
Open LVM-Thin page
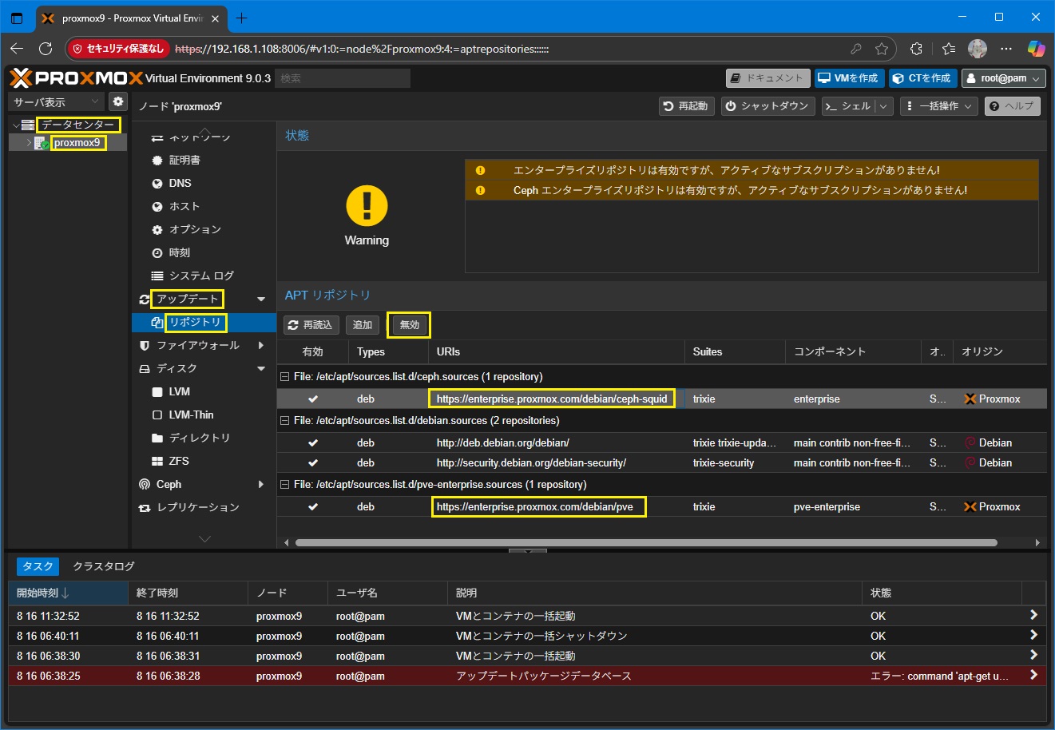tap(191, 415)
